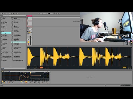The width and height of the screenshot is (133, 99).
Task: Select the Max for Live browser category
Action: pos(4,25)
